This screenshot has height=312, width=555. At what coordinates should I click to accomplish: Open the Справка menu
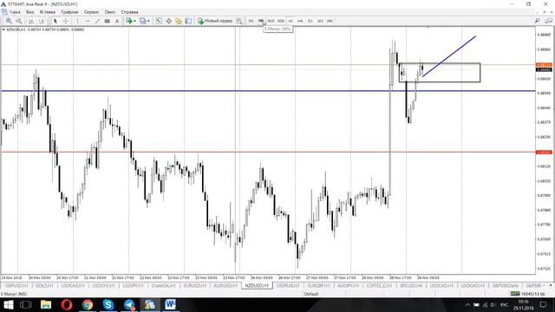(x=129, y=12)
